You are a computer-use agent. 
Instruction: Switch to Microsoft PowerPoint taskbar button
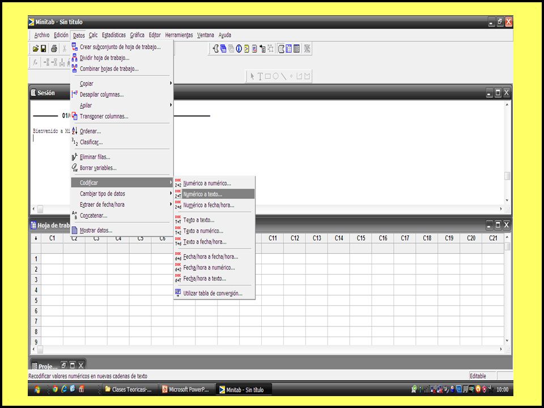[x=186, y=389]
